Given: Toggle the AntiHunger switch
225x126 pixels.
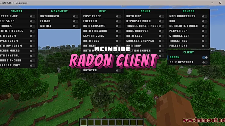Looking at the screenshot, I should pyautogui.click(x=75, y=16).
